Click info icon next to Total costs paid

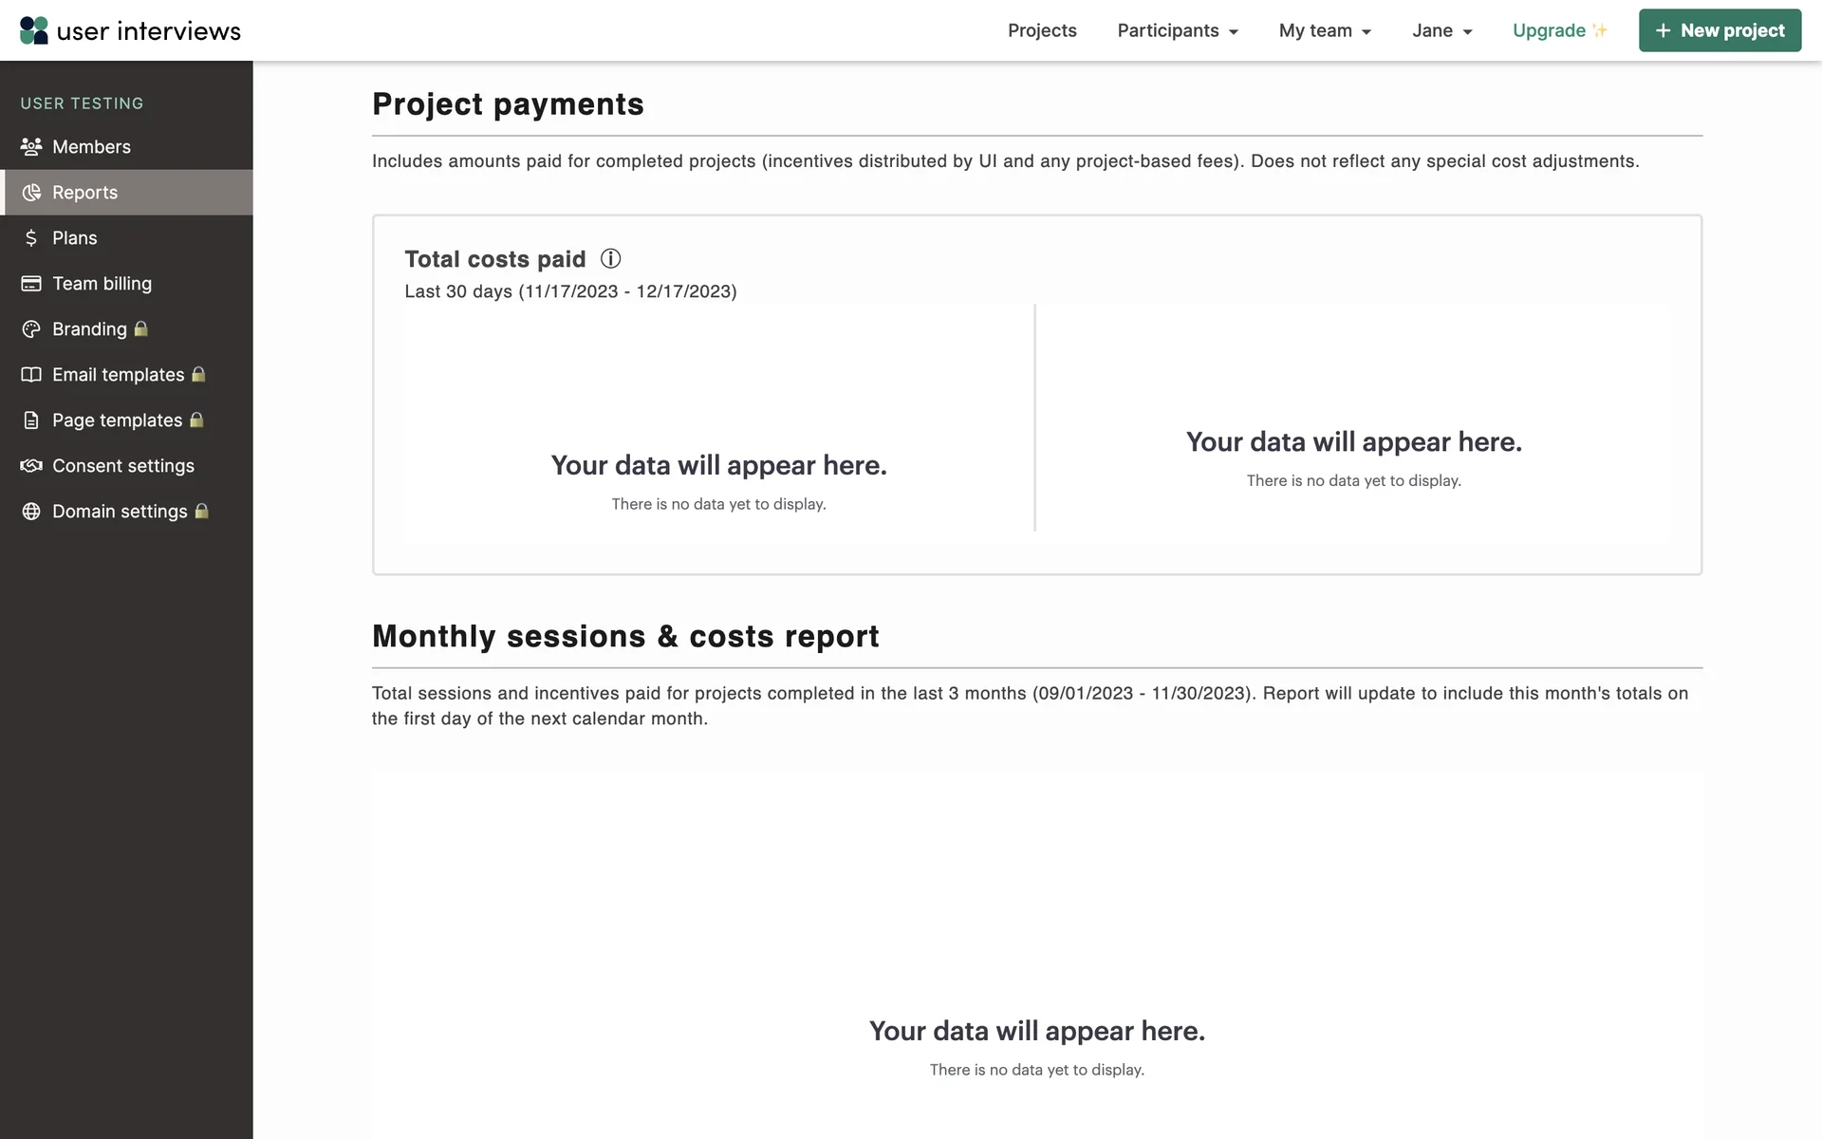610,259
